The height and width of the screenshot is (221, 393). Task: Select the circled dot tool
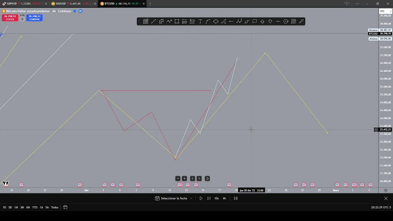tap(286, 21)
